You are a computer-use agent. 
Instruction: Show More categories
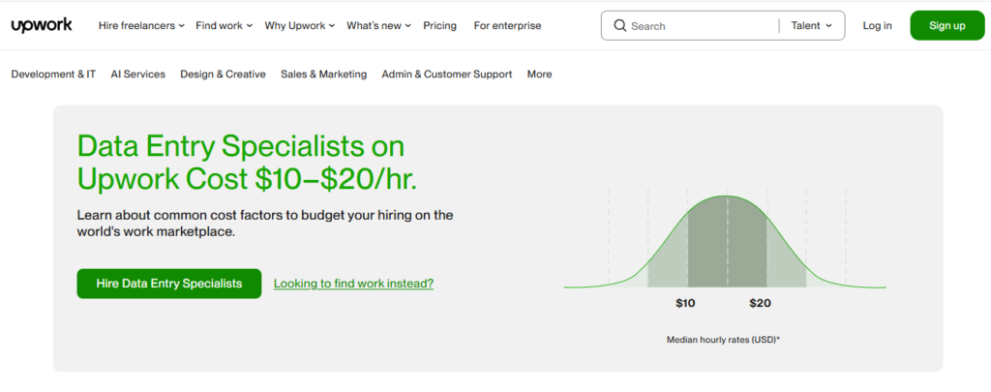pyautogui.click(x=539, y=75)
